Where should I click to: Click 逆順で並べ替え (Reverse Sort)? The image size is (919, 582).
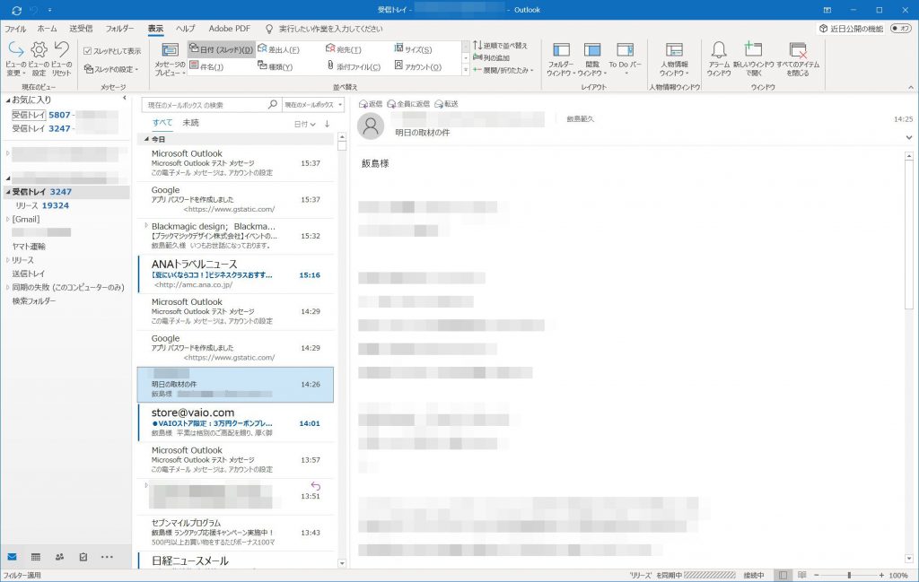501,45
